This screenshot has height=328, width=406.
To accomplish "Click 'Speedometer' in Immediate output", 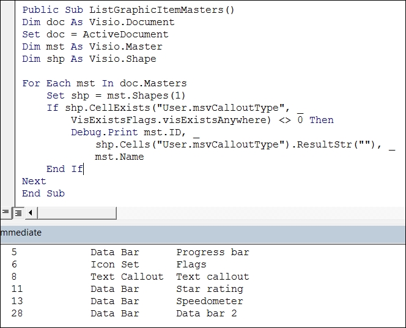I will 209,301.
